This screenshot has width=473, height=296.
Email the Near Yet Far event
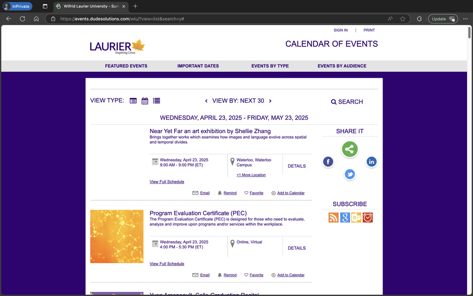coord(201,193)
